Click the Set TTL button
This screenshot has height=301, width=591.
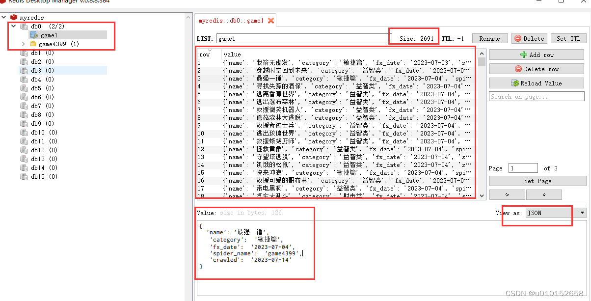point(568,38)
